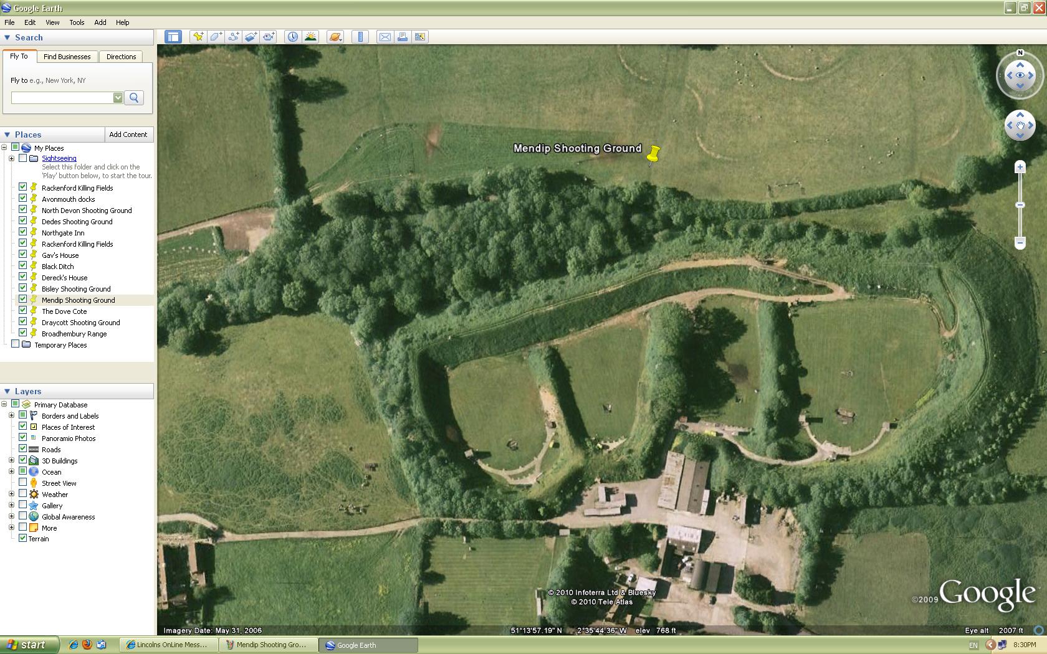Open Firefox quick launch icon
The height and width of the screenshot is (654, 1047).
click(x=87, y=645)
